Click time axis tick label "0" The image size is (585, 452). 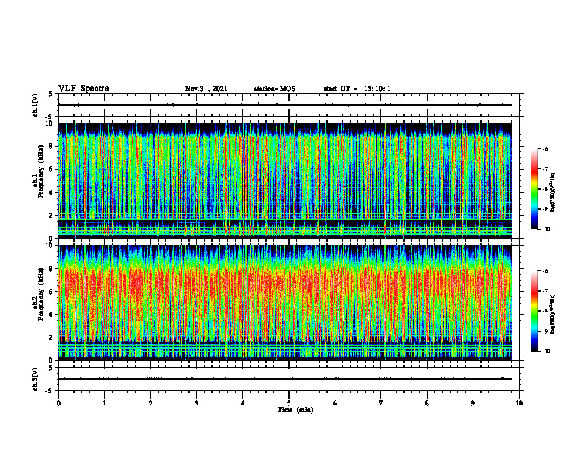point(58,403)
